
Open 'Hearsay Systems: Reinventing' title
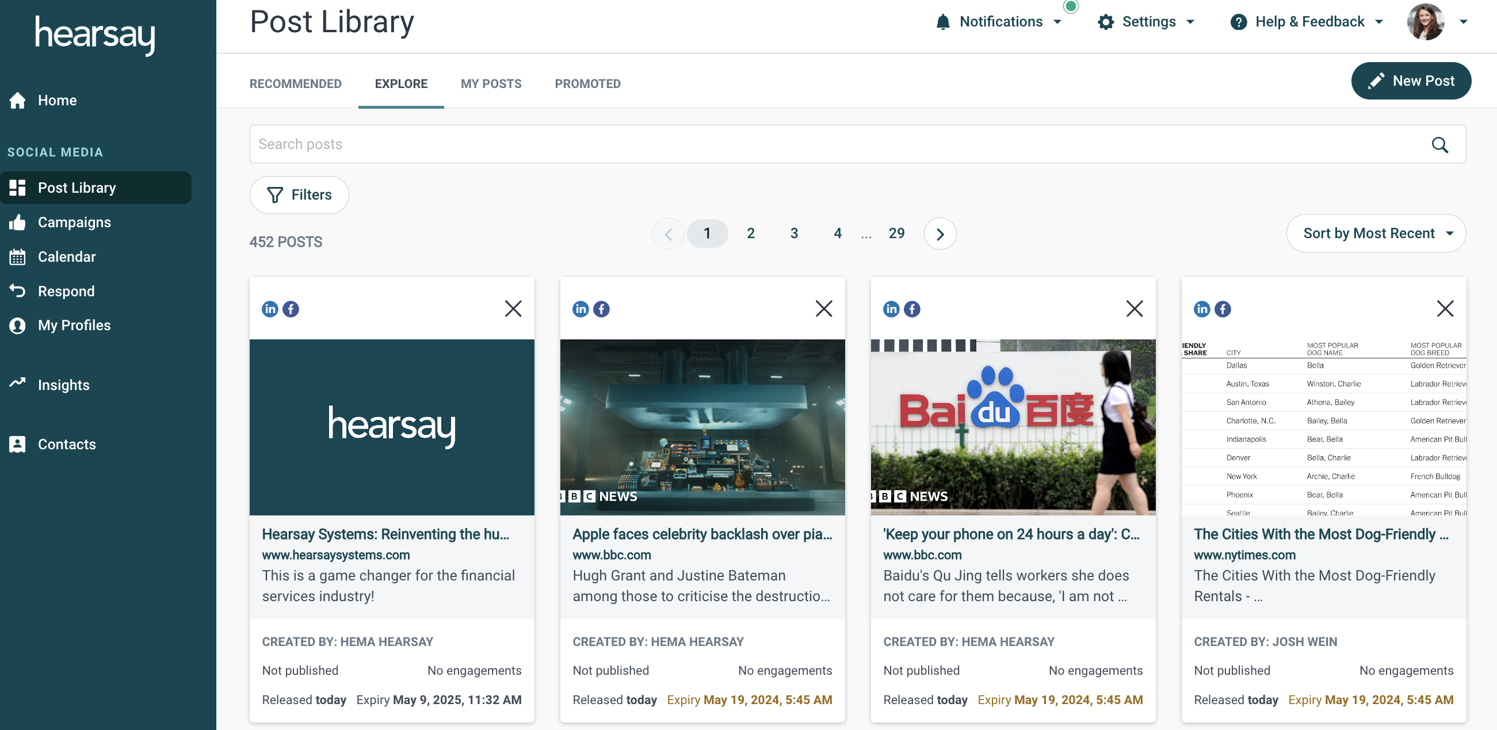click(385, 534)
